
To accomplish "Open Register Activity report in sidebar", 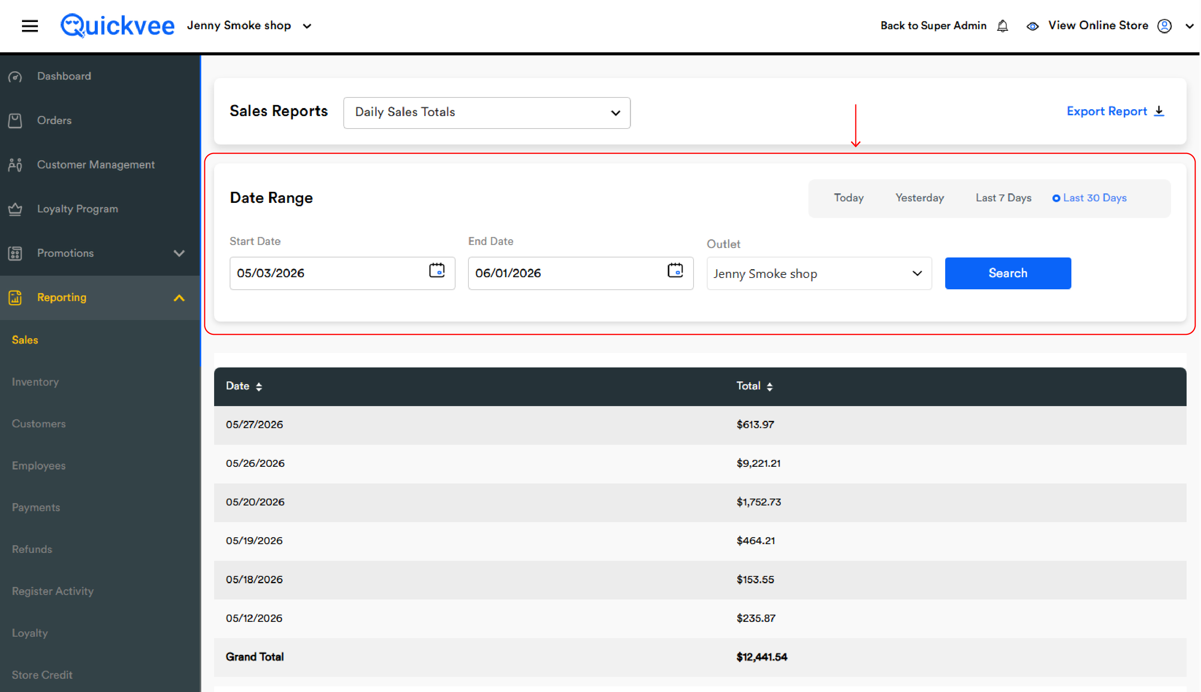I will pos(53,591).
